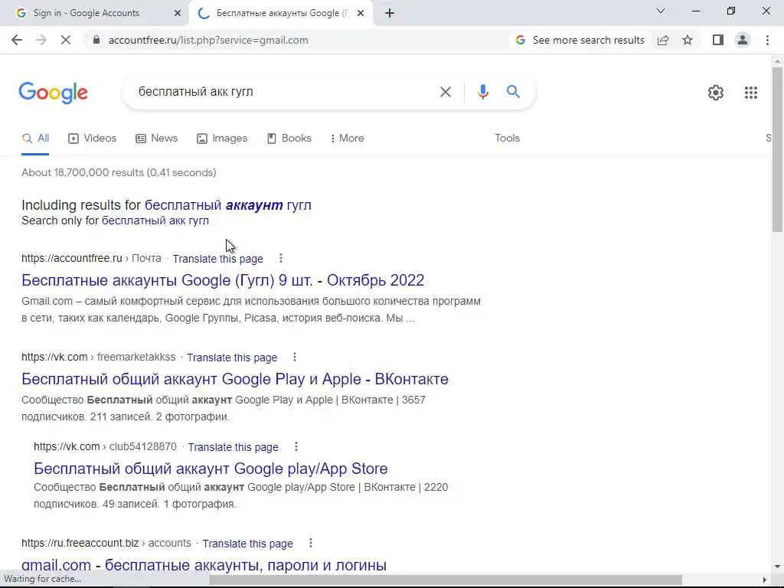Viewport: 784px width, 588px height.
Task: Click the https://accountfree.ru › Почта breadcrumb
Action: [92, 258]
